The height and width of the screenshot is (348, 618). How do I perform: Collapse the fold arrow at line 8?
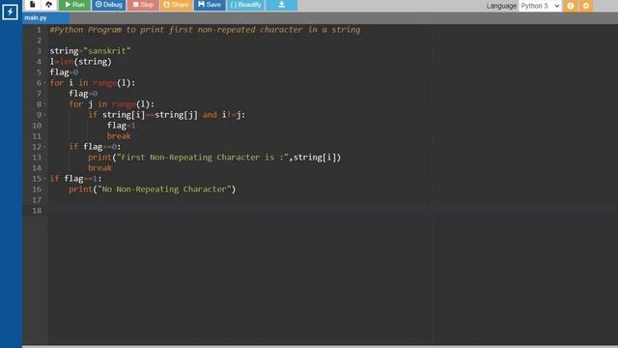pyautogui.click(x=44, y=104)
